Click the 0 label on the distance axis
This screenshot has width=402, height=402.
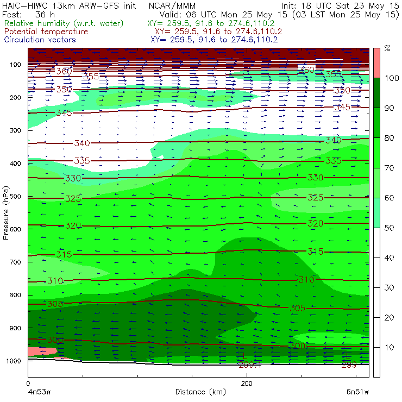(28, 384)
